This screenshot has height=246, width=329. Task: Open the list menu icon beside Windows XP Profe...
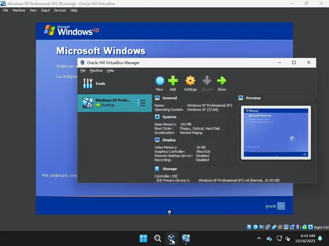tap(141, 103)
